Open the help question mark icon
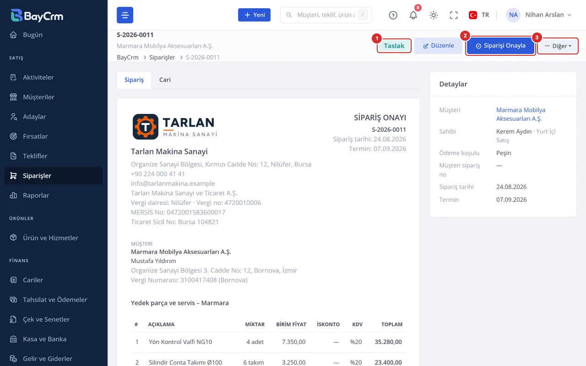The height and width of the screenshot is (366, 586). click(393, 15)
